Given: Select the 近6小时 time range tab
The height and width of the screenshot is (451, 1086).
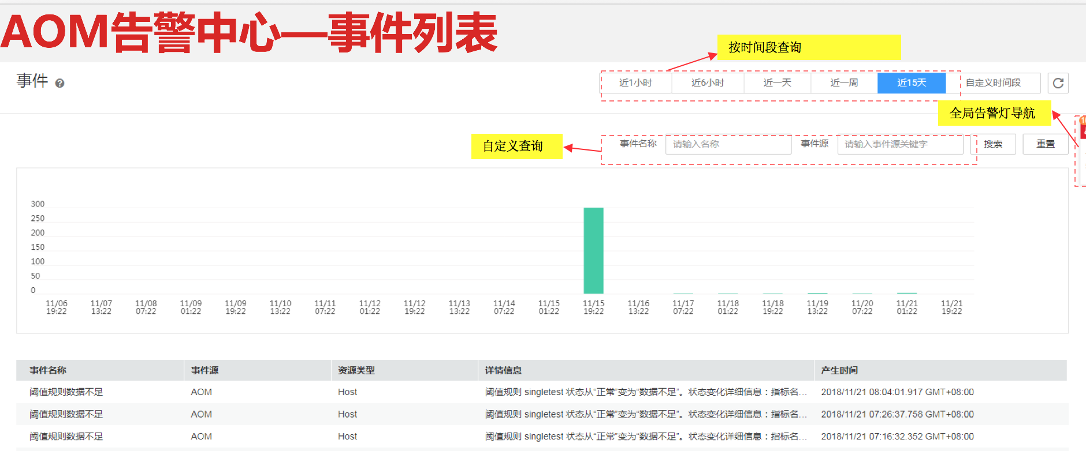Looking at the screenshot, I should click(708, 83).
